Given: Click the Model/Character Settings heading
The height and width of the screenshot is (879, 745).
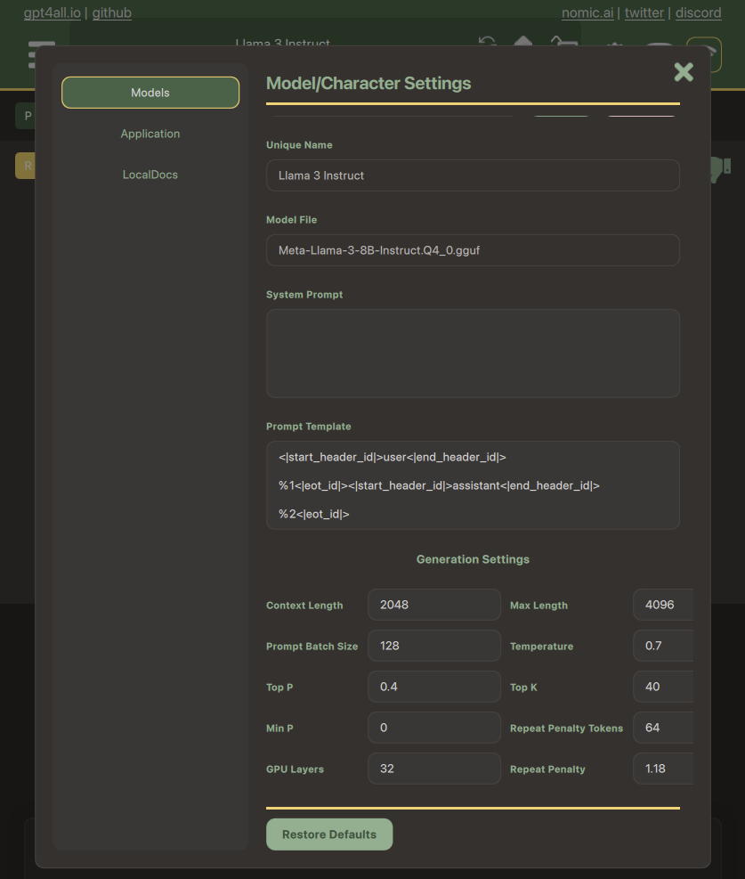Looking at the screenshot, I should click(x=368, y=83).
